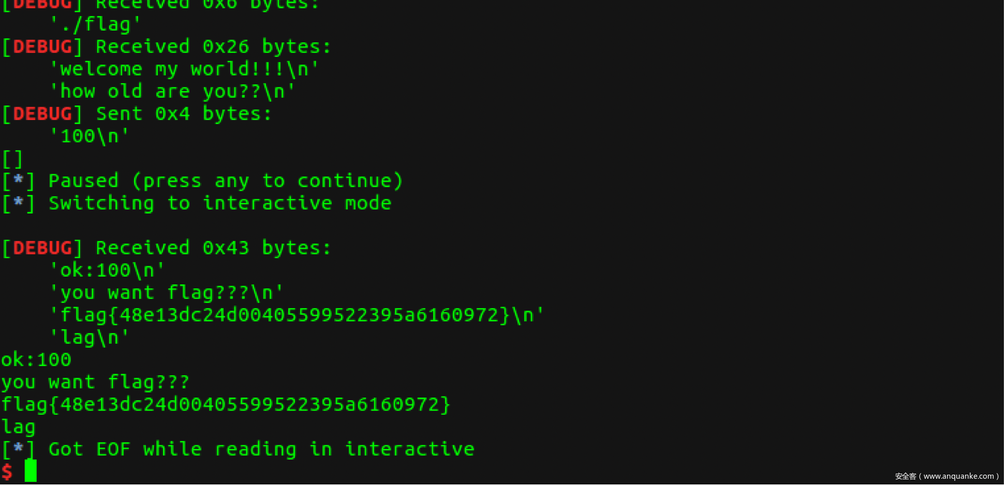This screenshot has width=1007, height=486.
Task: Click the 'Switching to interactive mode' message
Action: coord(219,203)
